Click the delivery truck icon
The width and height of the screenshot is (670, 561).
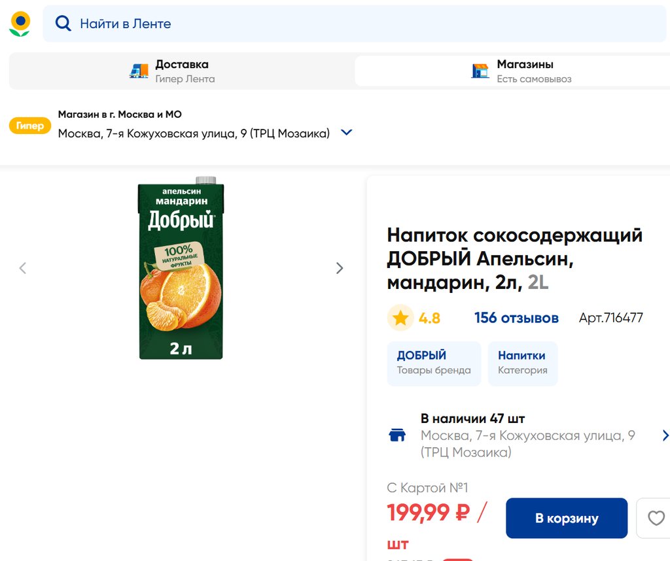click(x=139, y=71)
